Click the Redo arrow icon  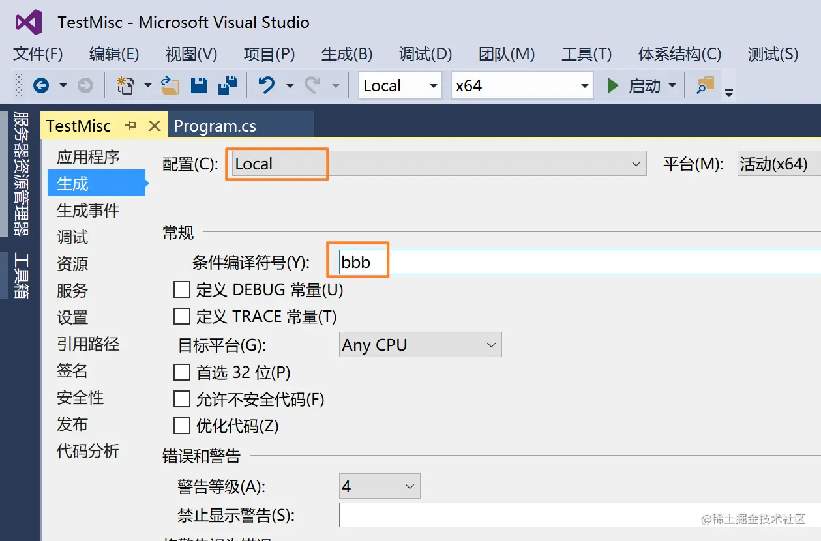(313, 85)
